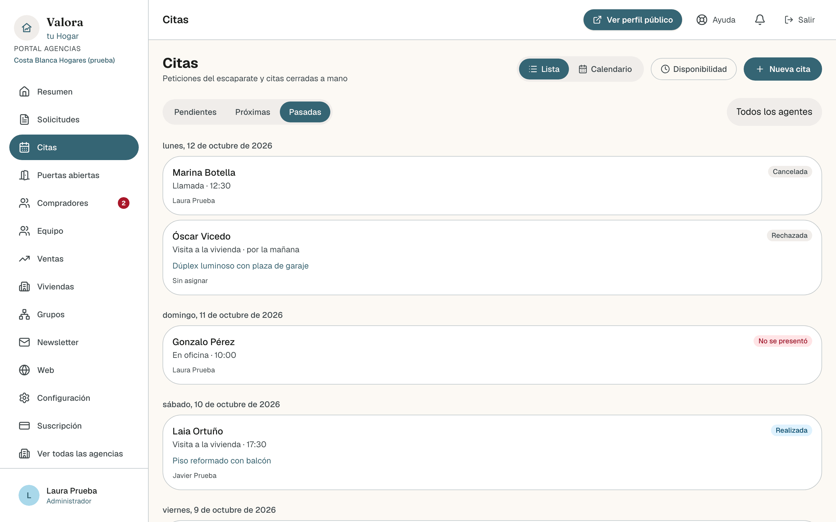
Task: Open the Marina Botella appointment card
Action: 492,186
